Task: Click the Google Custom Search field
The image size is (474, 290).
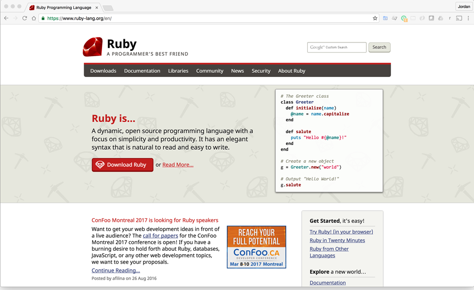Action: pyautogui.click(x=337, y=47)
